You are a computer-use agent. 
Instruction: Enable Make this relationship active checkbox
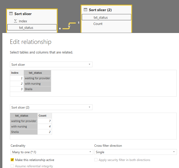(12, 160)
